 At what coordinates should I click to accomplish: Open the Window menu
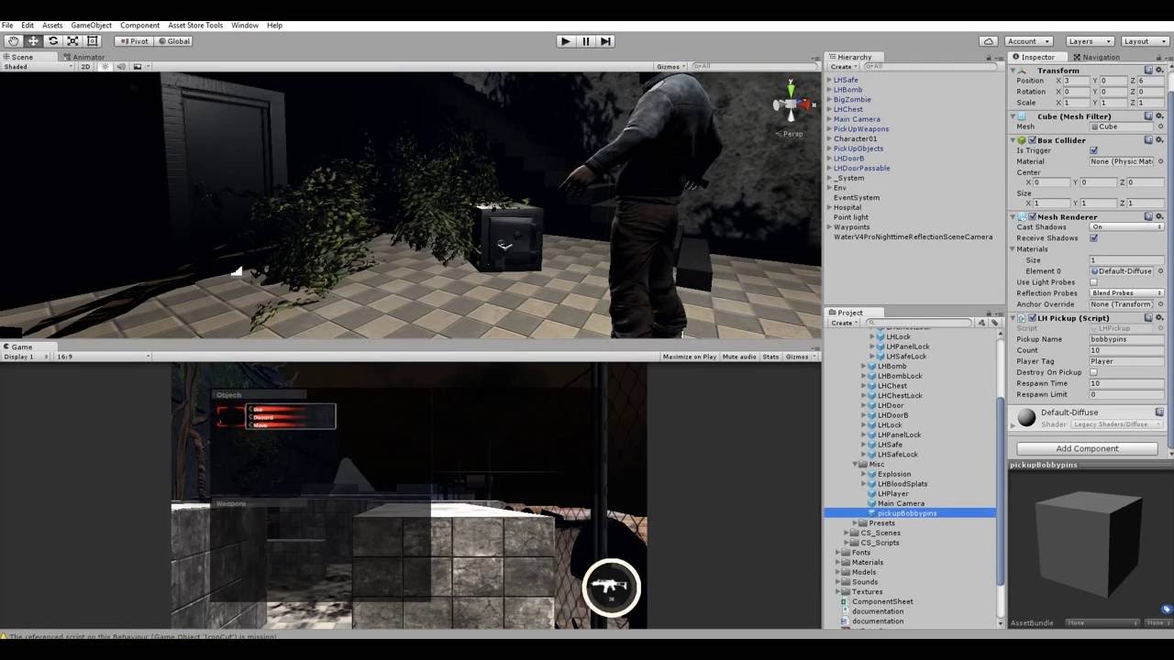(244, 25)
